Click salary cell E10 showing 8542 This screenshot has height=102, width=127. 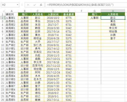(x=69, y=45)
